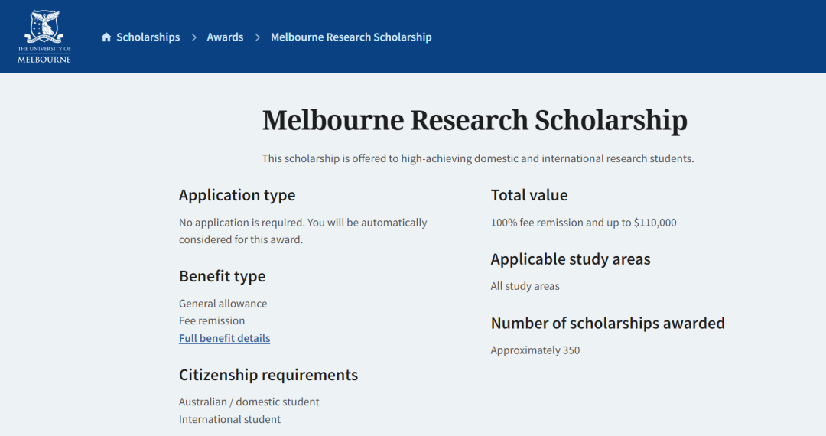
Task: Click the Citizenship requirements heading
Action: click(268, 375)
